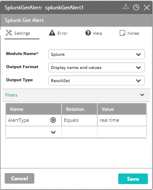This screenshot has height=190, width=153.
Task: Click the clock history icon in title bar
Action: tap(136, 7)
